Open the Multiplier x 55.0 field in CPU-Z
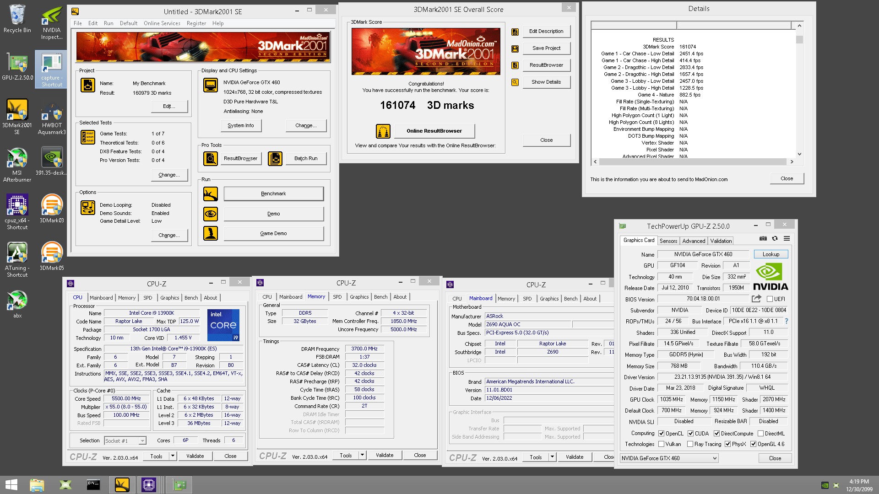 (127, 407)
